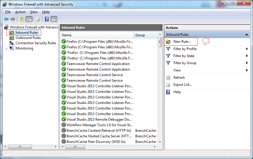
Task: Collapse the Inbound Rules actions section arrow
Action: [x=247, y=35]
